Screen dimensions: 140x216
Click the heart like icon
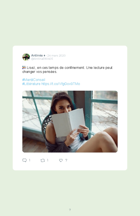tap(61, 160)
